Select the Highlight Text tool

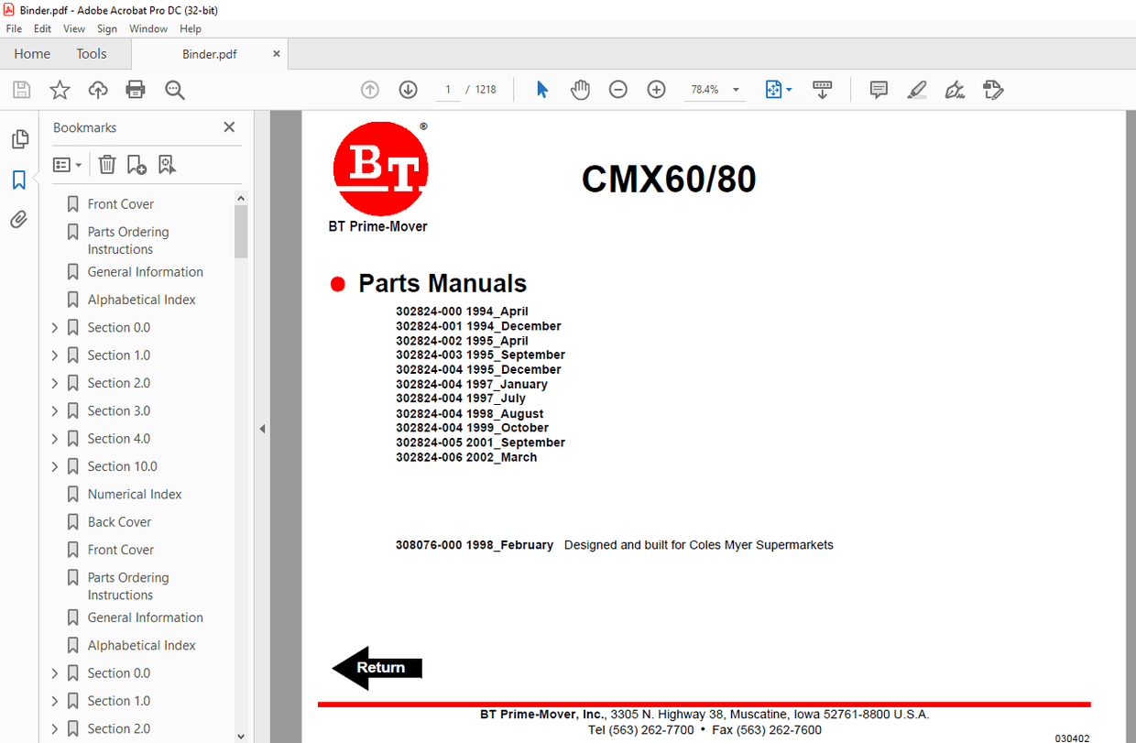(917, 89)
